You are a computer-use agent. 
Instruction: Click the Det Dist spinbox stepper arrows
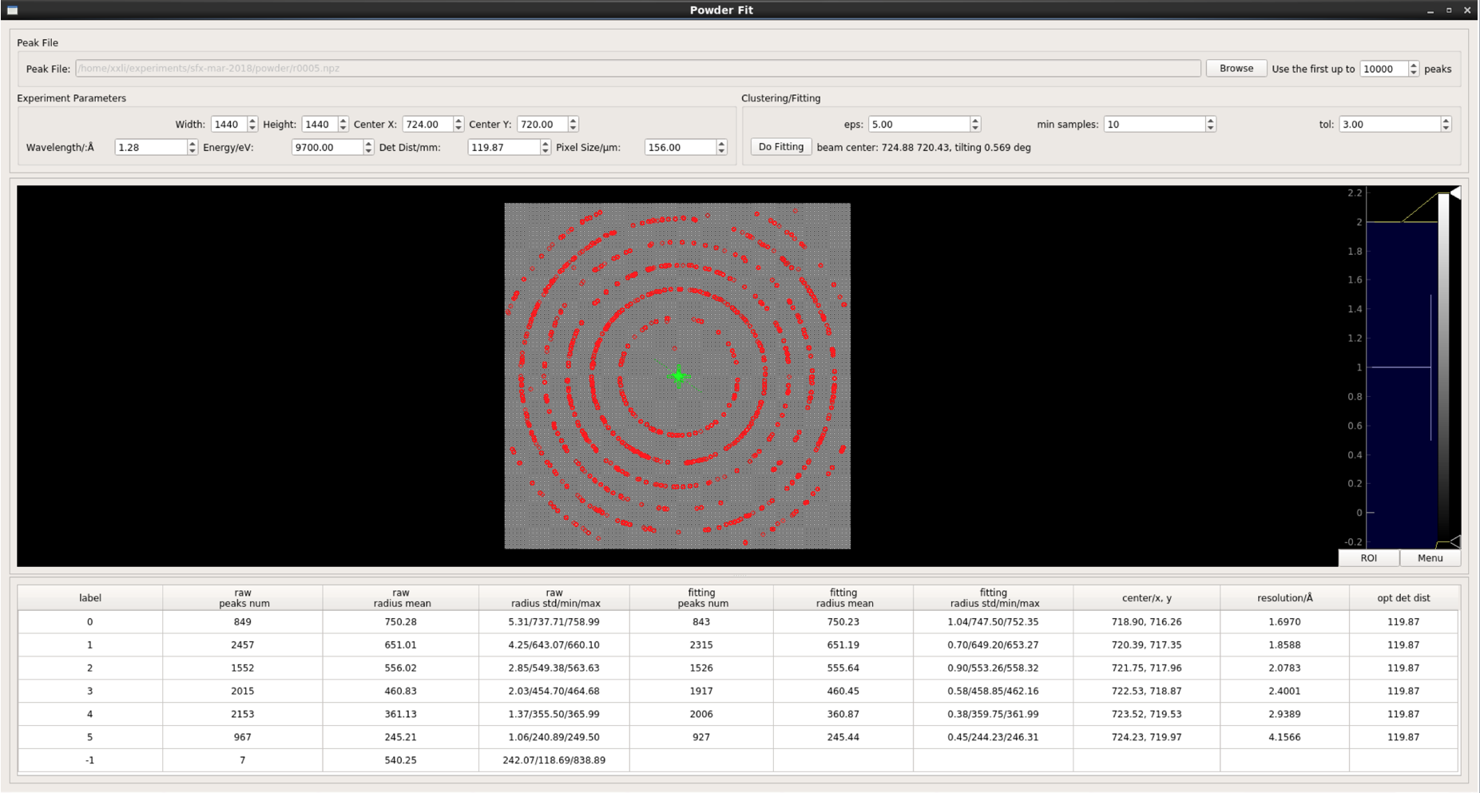coord(546,147)
